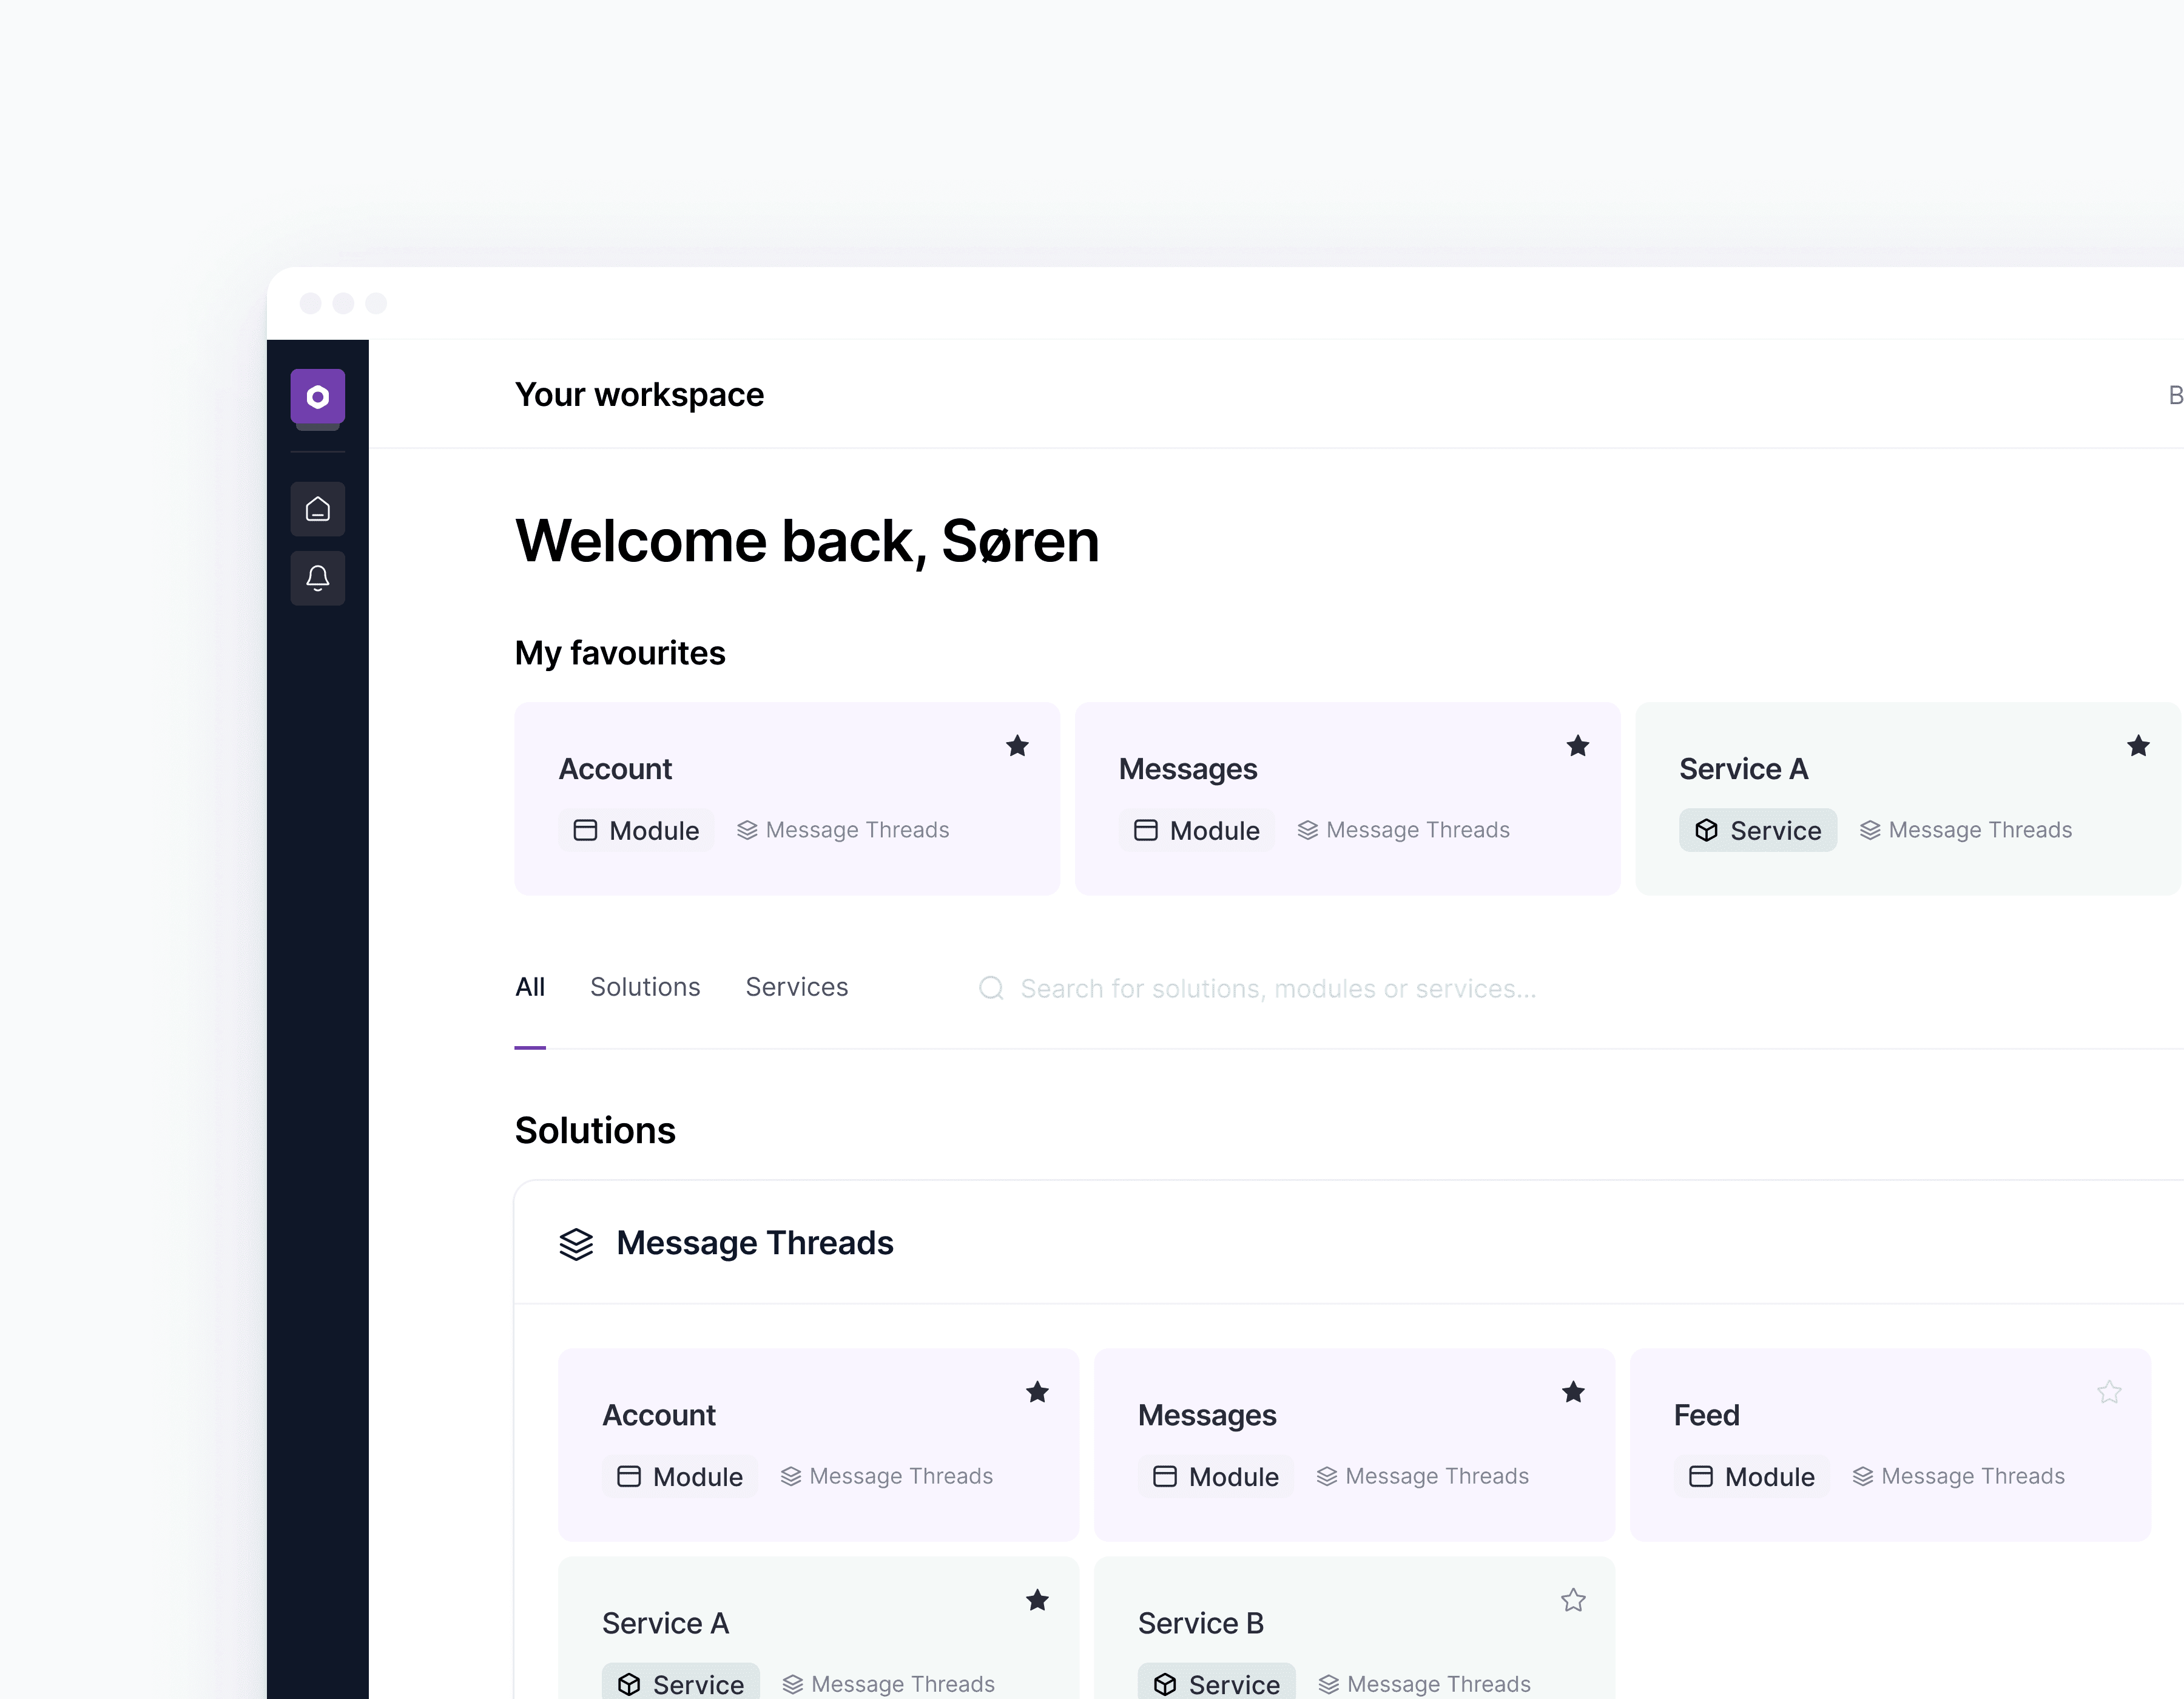Favourite the Service B card
This screenshot has width=2184, height=1699.
click(x=1573, y=1600)
